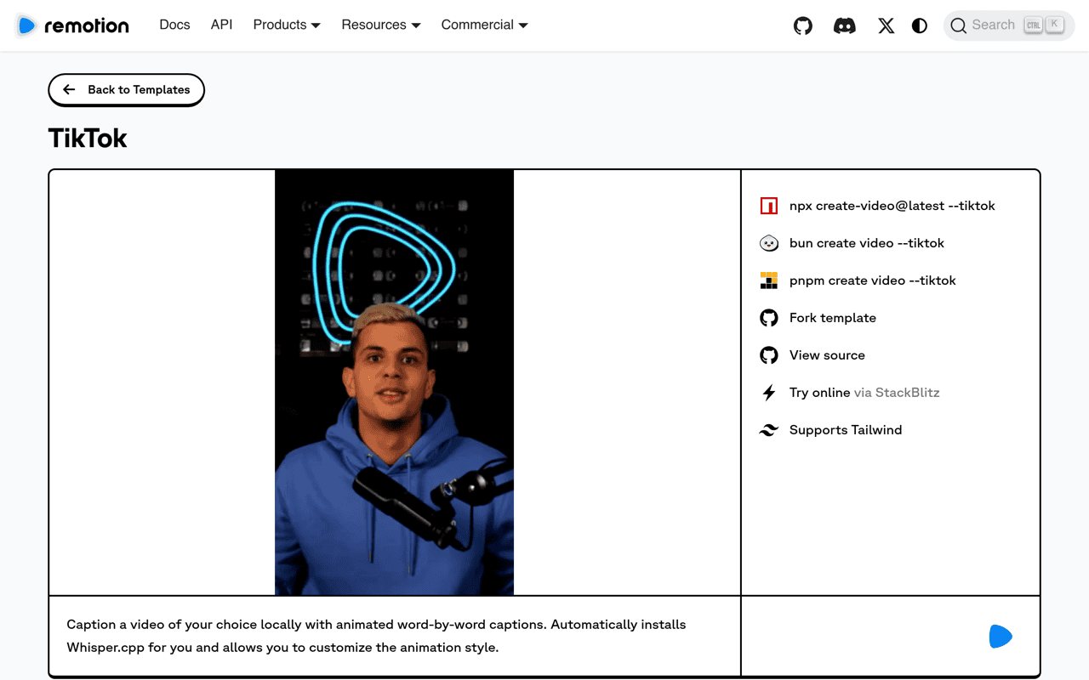The height and width of the screenshot is (680, 1089).
Task: Expand the Products dropdown
Action: click(x=287, y=25)
